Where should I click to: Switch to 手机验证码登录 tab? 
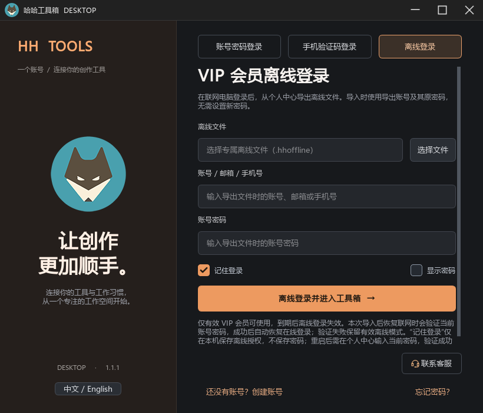pyautogui.click(x=330, y=47)
